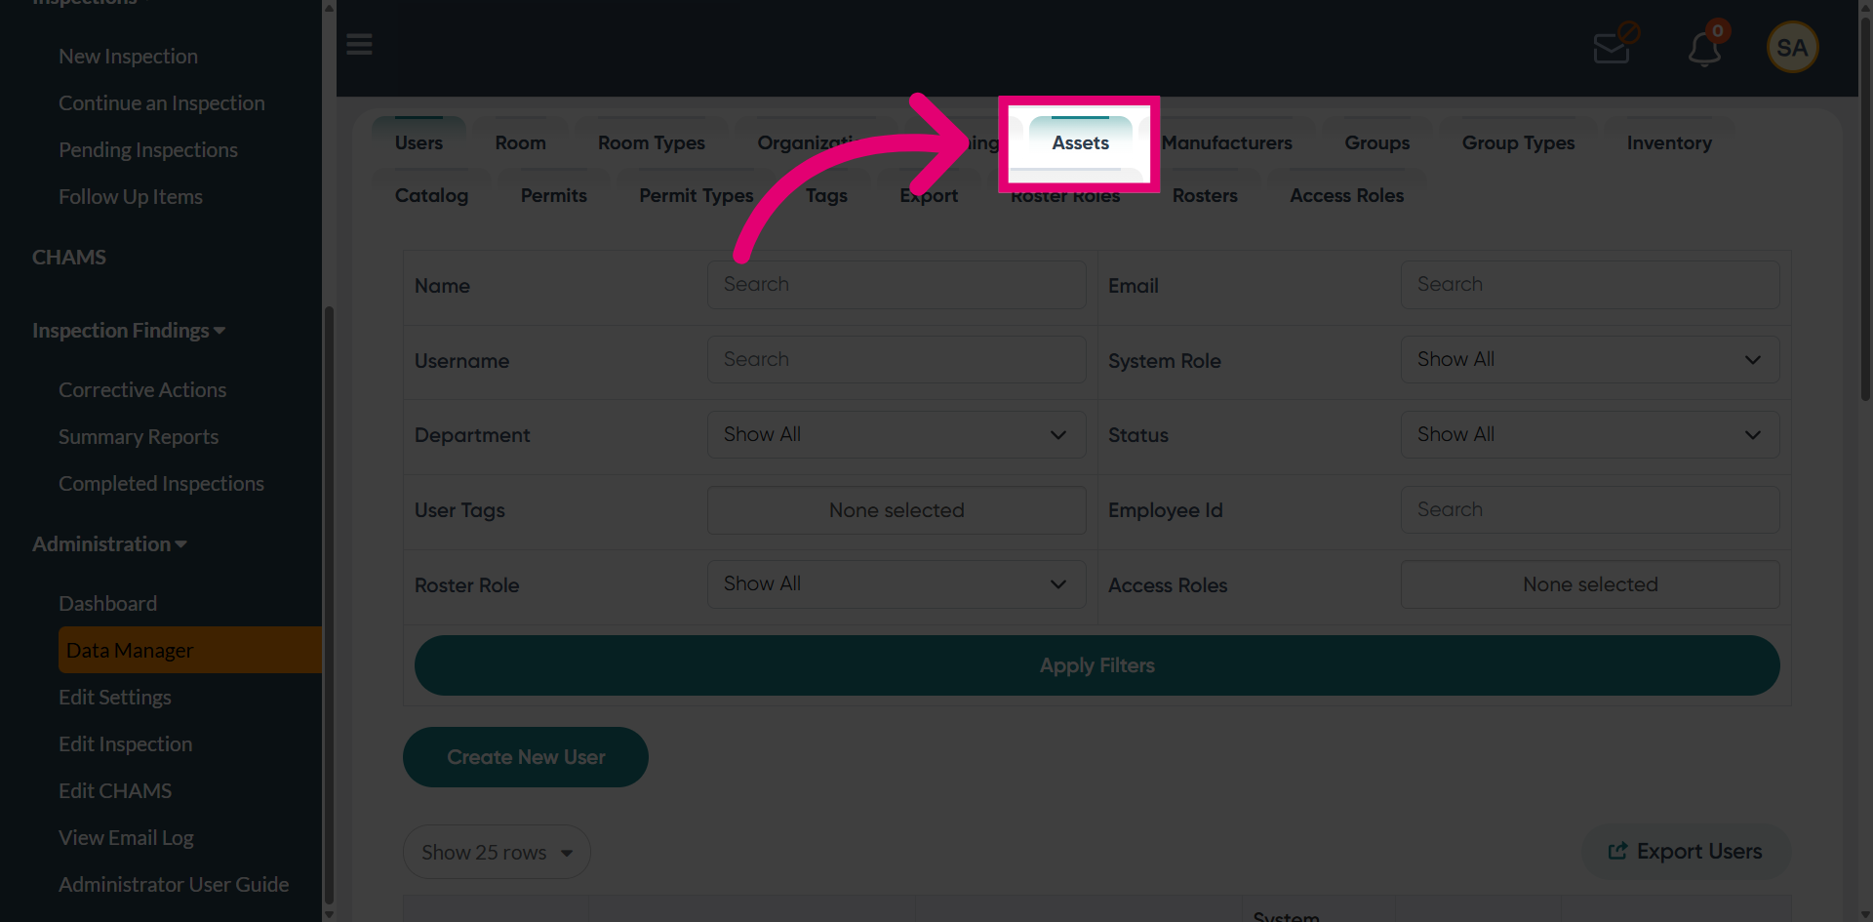The height and width of the screenshot is (922, 1873).
Task: Open the Access Roles tab
Action: 1346,195
